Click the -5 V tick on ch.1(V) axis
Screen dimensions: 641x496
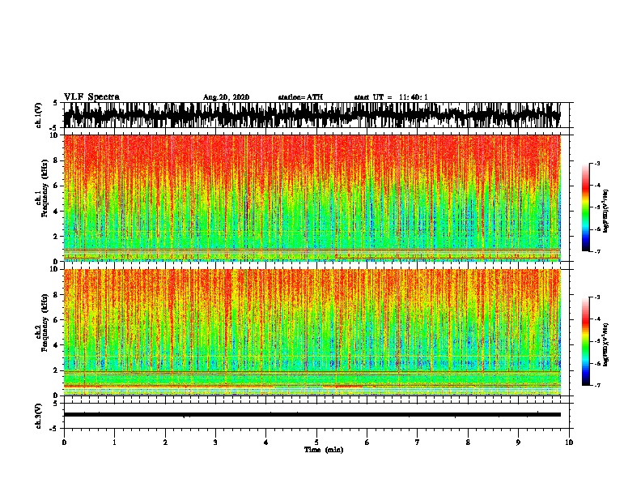click(54, 128)
